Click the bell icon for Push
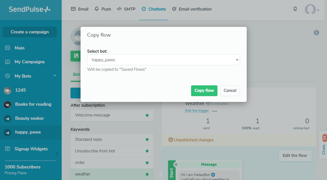Screen dimensions: 327x180 tap(97, 9)
